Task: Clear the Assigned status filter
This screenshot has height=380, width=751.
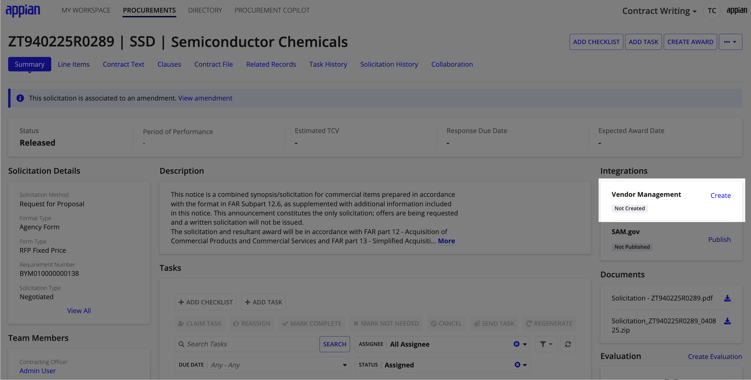Action: pyautogui.click(x=517, y=365)
